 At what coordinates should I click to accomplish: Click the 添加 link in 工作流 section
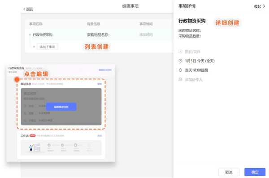pos(100,136)
